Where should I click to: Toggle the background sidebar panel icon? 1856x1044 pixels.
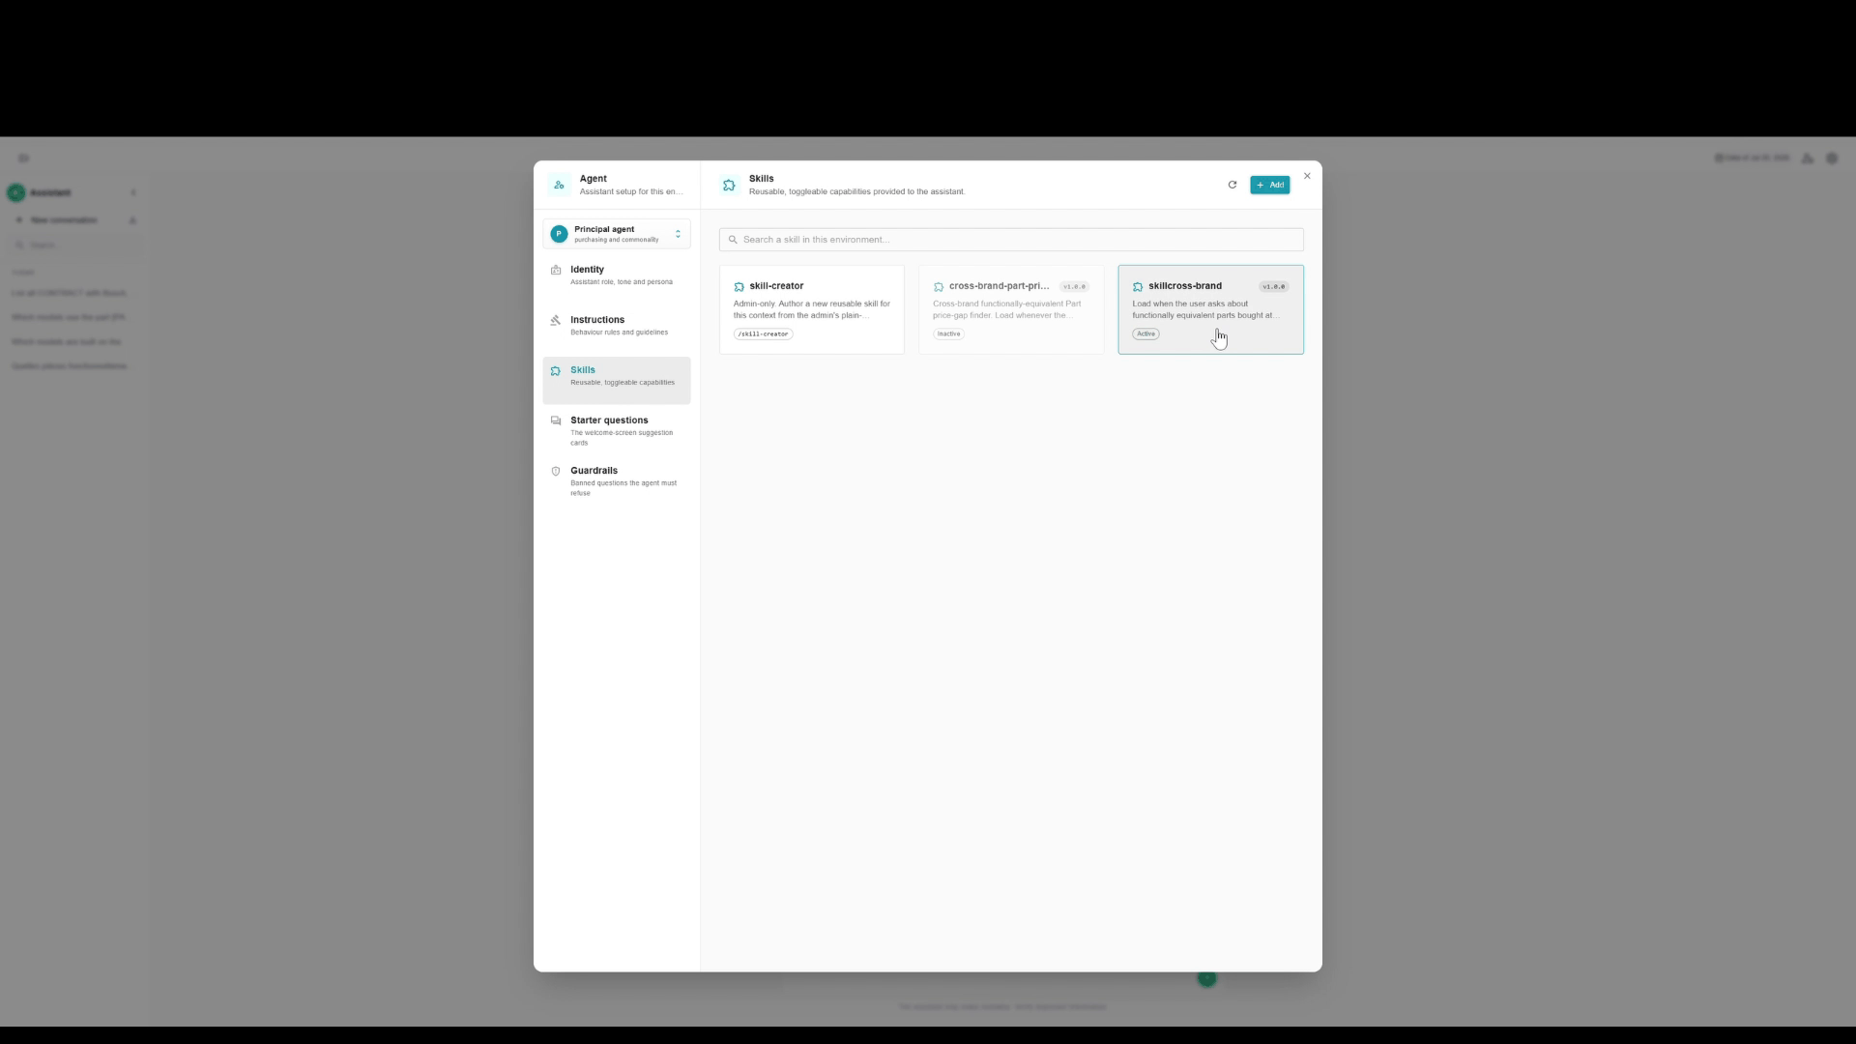click(23, 159)
